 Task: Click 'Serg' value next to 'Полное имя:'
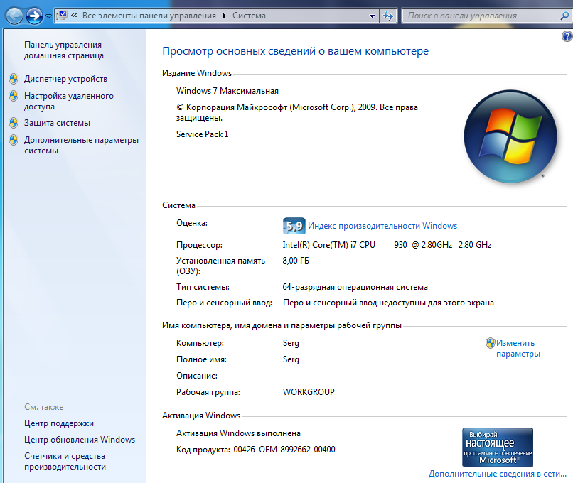(291, 359)
